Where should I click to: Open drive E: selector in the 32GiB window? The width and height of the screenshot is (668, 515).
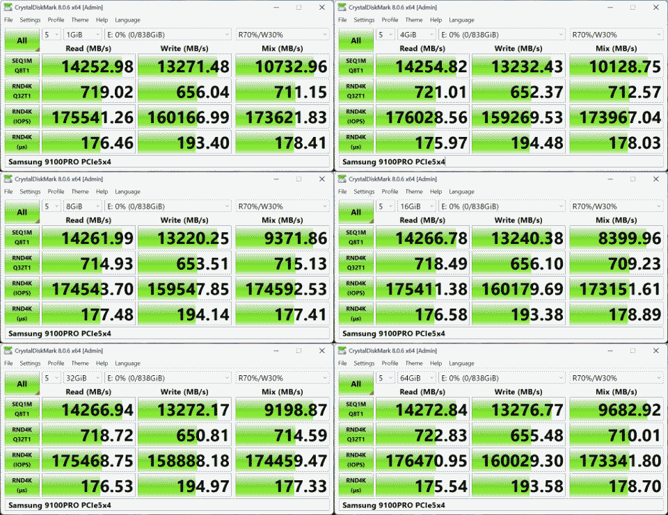(x=168, y=378)
